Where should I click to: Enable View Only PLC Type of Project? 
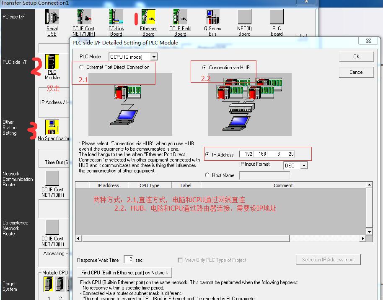(x=180, y=260)
